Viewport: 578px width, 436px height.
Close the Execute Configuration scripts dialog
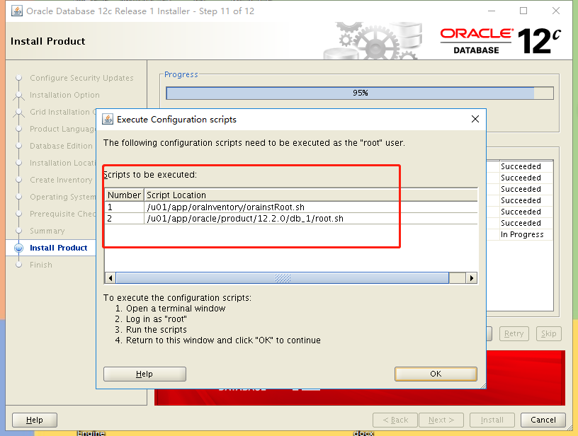point(475,119)
